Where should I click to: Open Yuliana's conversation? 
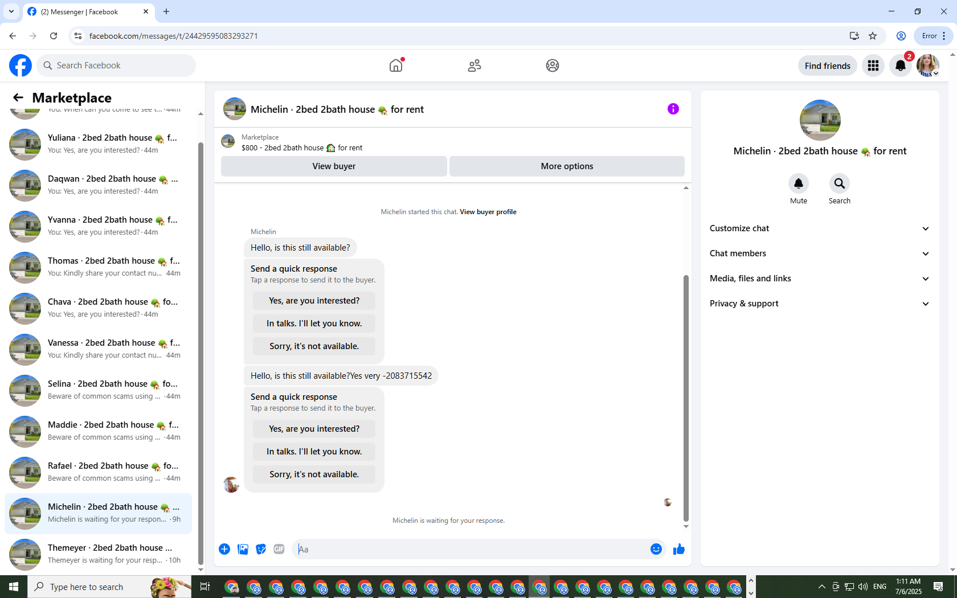click(98, 144)
